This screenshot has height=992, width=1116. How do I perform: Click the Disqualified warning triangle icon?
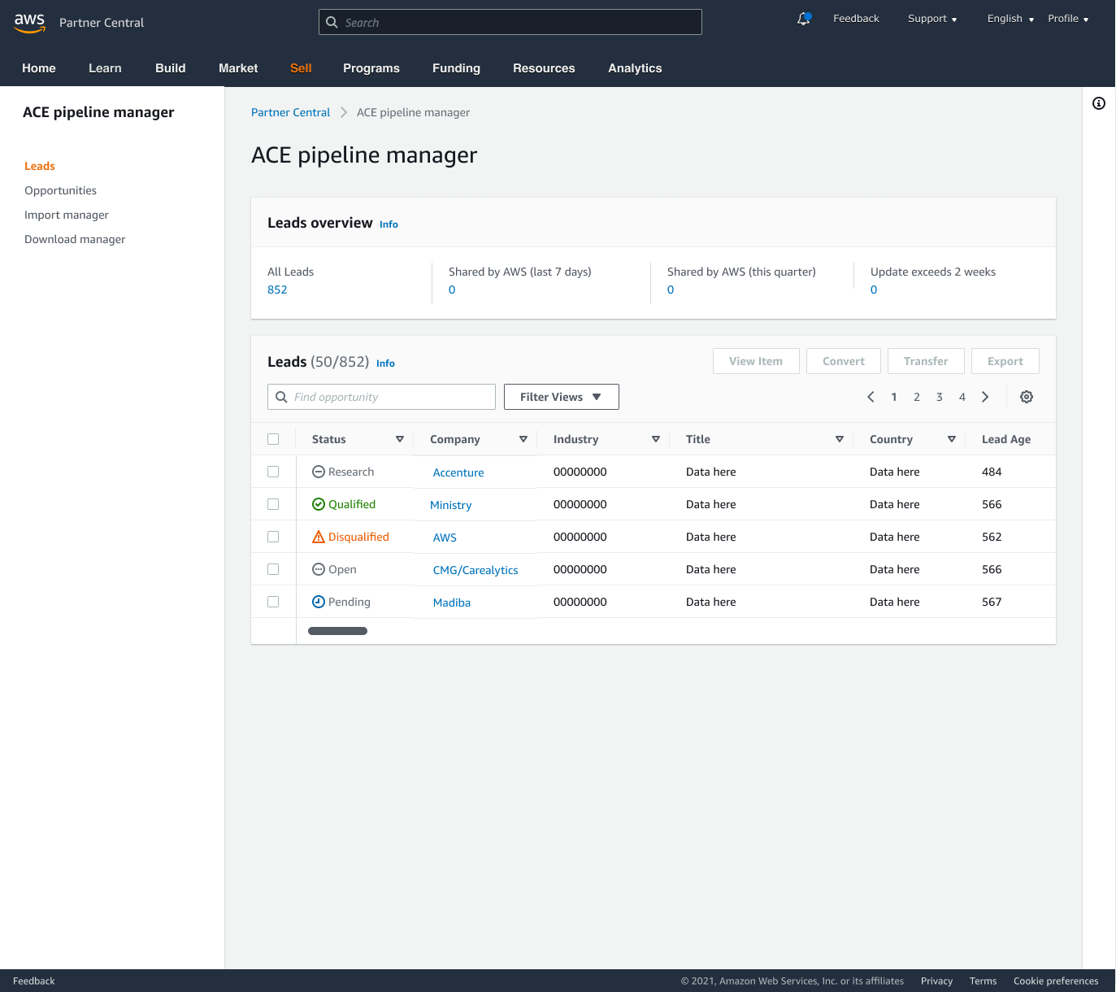(x=319, y=537)
